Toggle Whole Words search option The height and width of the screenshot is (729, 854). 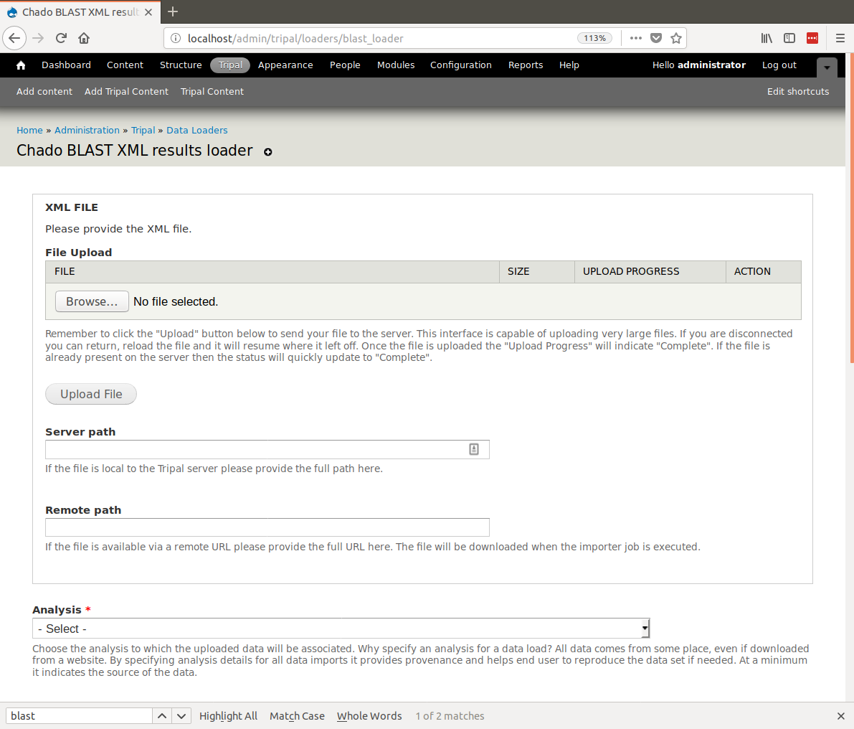(369, 716)
